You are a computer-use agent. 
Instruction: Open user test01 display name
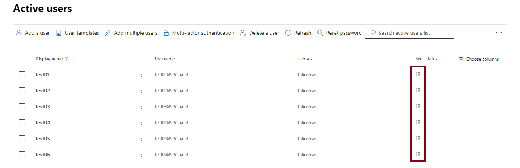click(43, 75)
